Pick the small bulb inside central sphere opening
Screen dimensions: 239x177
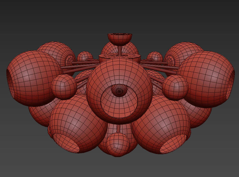(x=119, y=90)
